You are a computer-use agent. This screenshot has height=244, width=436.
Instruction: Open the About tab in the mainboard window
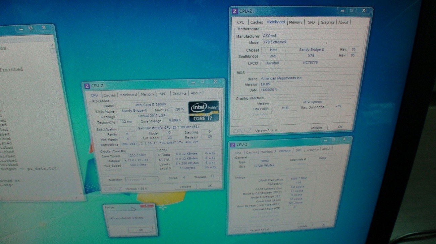point(343,22)
